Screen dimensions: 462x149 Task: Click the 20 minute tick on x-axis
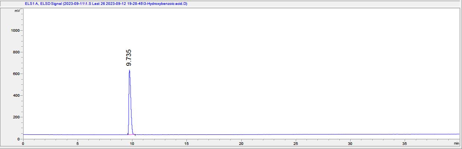point(241,143)
